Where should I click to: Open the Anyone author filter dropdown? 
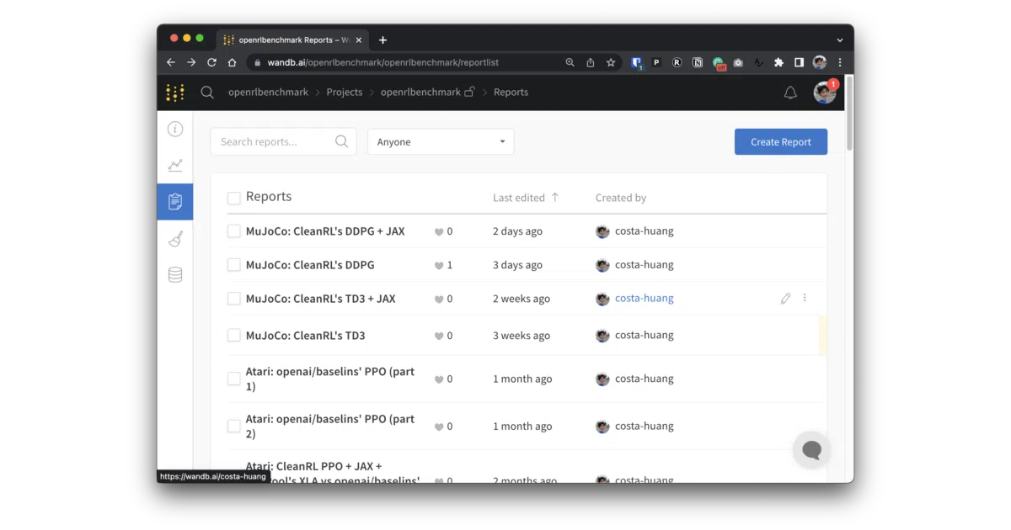[x=441, y=142]
